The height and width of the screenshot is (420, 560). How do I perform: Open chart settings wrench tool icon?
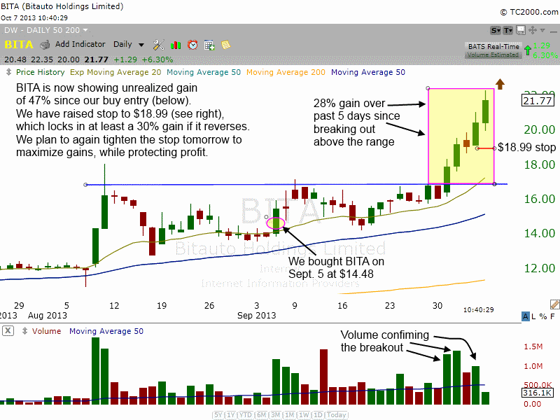(158, 45)
